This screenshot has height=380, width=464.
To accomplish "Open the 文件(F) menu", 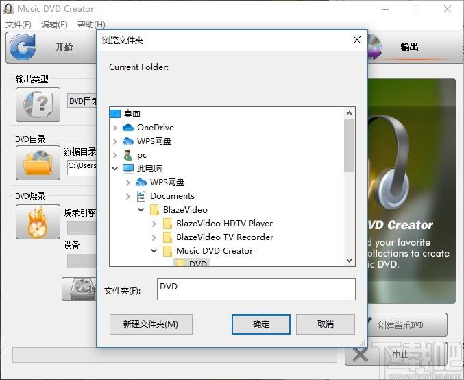I will pos(19,24).
